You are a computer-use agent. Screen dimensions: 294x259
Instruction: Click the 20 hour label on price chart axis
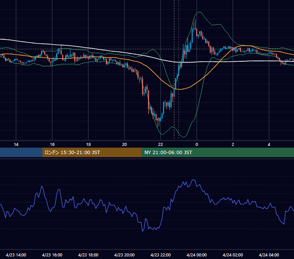point(125,145)
